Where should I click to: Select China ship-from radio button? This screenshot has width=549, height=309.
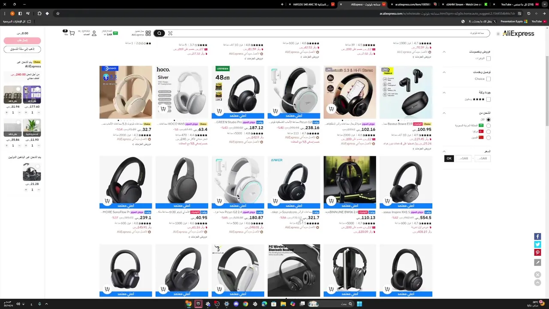[489, 137]
